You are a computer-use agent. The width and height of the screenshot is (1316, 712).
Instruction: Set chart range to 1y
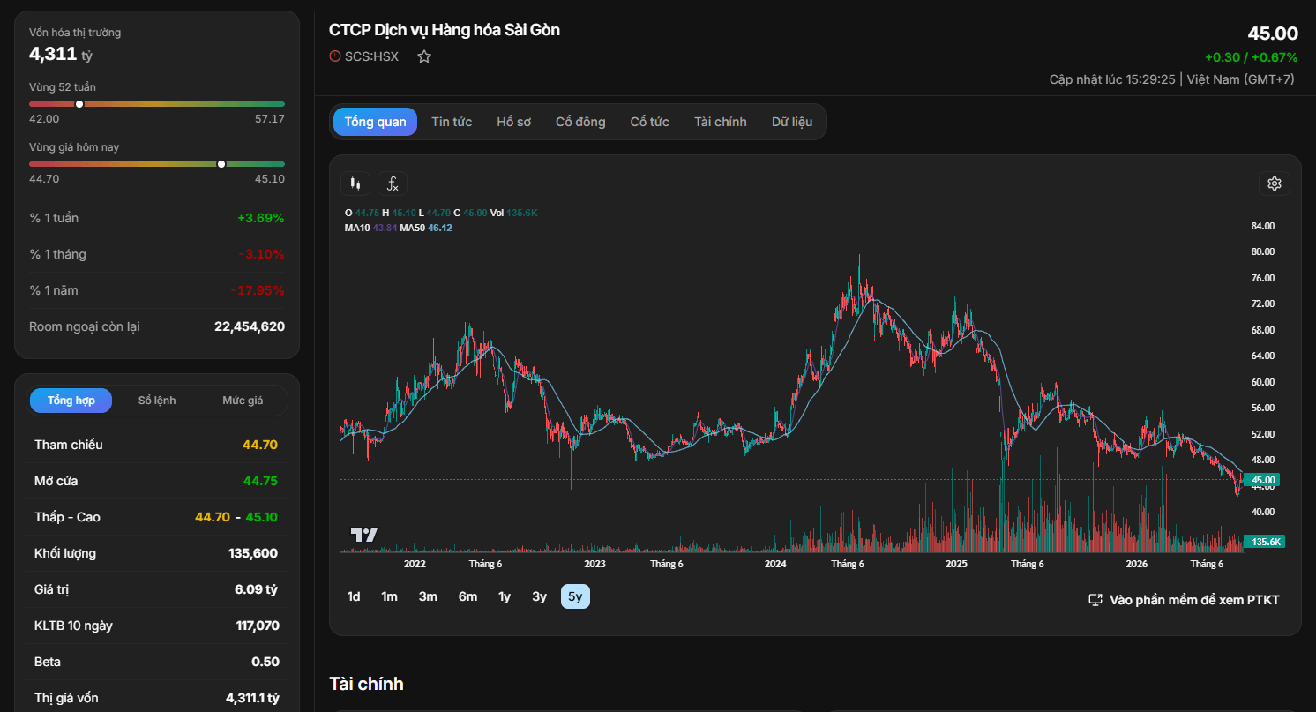click(505, 597)
